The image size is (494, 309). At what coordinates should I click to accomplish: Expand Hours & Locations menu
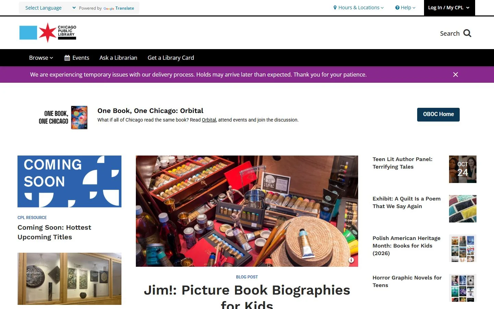coord(358,8)
